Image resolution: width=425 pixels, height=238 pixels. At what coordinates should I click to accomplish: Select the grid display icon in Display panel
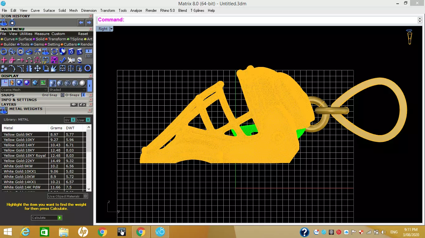coord(4,82)
